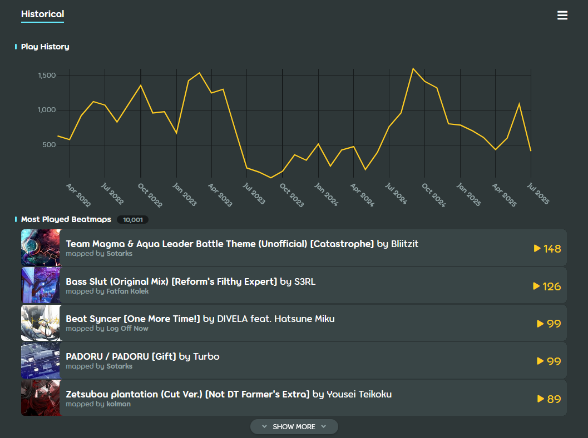Open the hamburger menu icon
The height and width of the screenshot is (438, 588).
(x=562, y=16)
